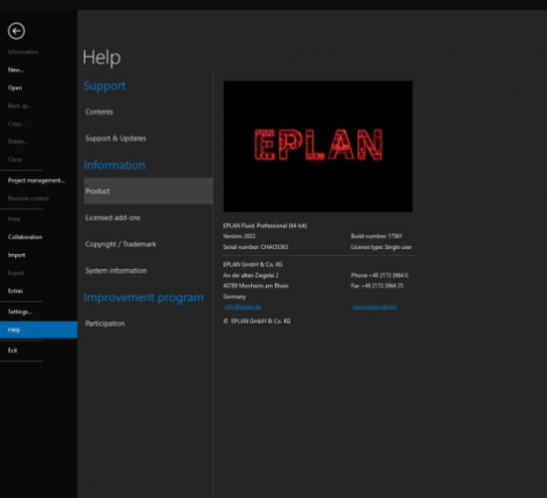Click the License type: Single user text
The image size is (547, 498).
tap(382, 247)
